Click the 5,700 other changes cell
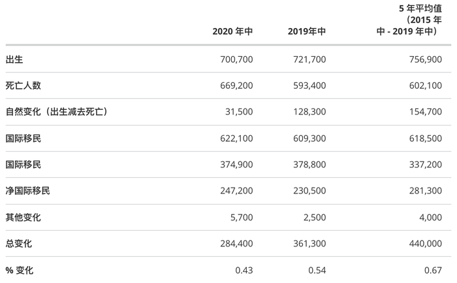The image size is (457, 283). 242,217
